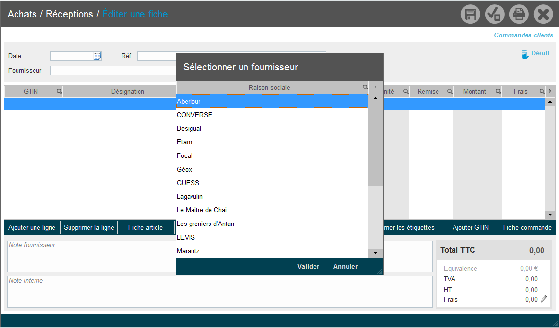This screenshot has height=328, width=559.
Task: Select supplier Desigual
Action: click(272, 128)
